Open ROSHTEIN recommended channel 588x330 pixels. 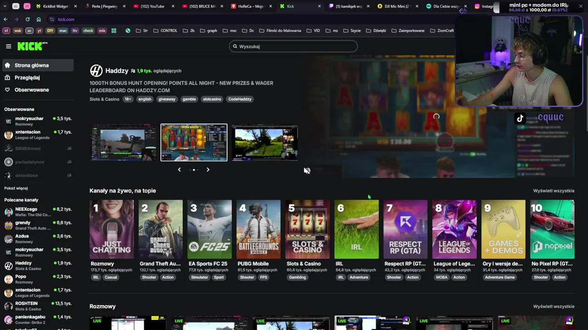pyautogui.click(x=38, y=306)
